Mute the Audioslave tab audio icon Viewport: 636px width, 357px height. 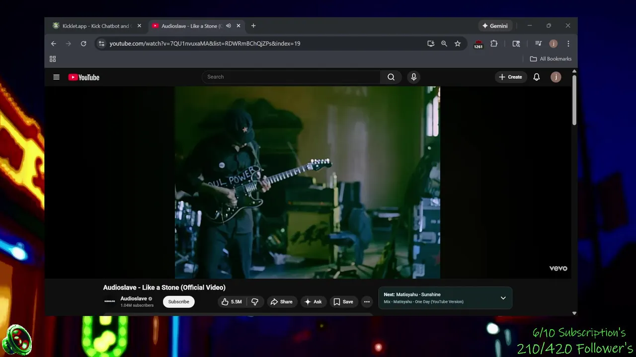click(229, 26)
